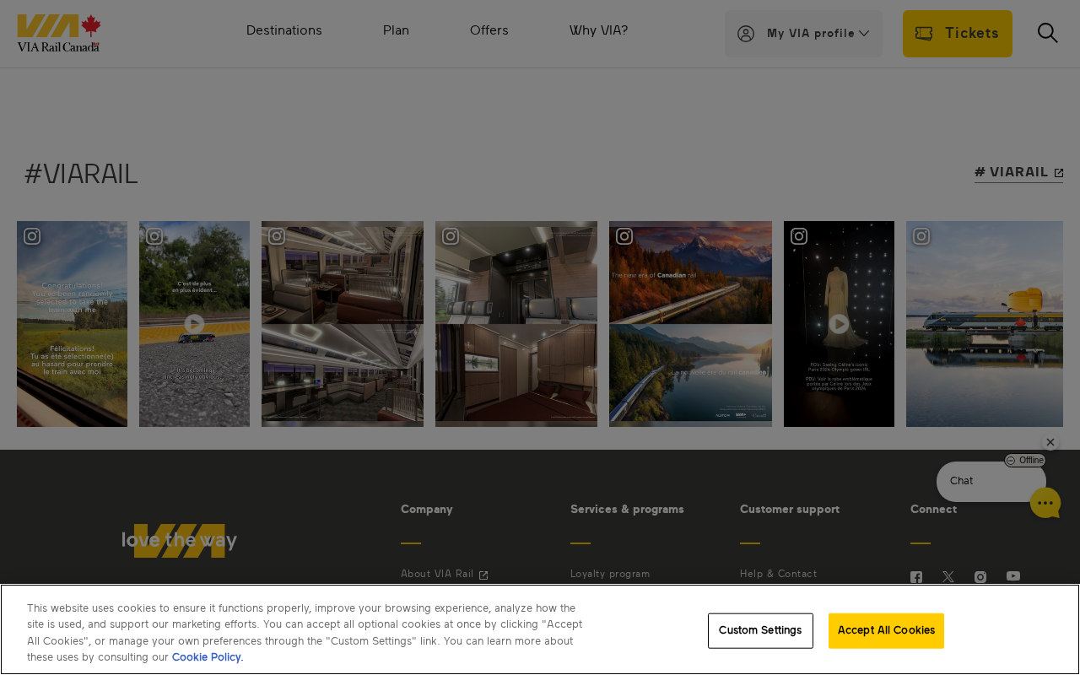This screenshot has height=675, width=1080.
Task: Expand the My VIA profile dropdown
Action: [803, 34]
